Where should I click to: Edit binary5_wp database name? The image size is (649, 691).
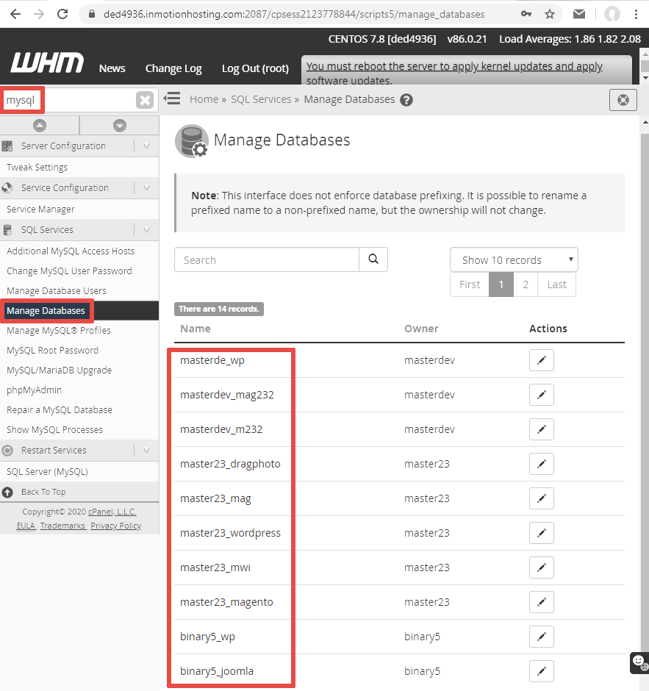click(542, 637)
